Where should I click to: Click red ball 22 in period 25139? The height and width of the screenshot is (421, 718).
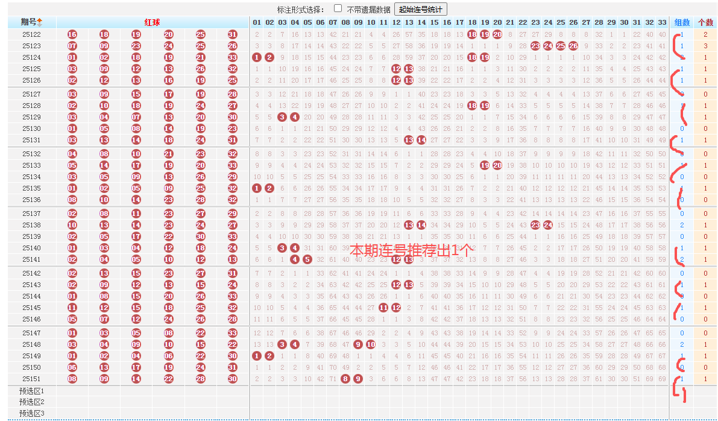pos(169,236)
